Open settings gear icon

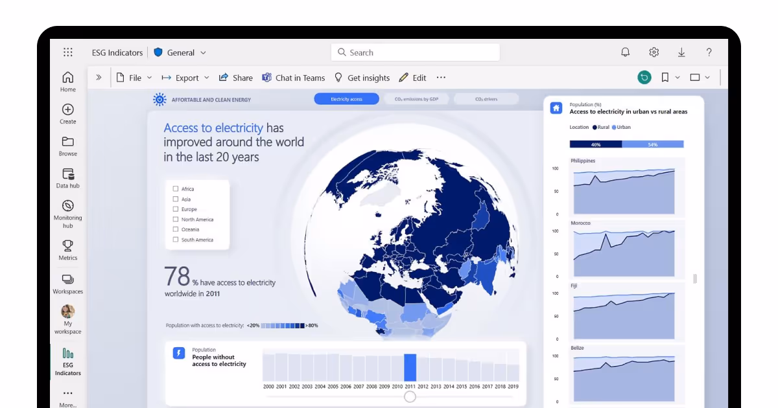654,52
